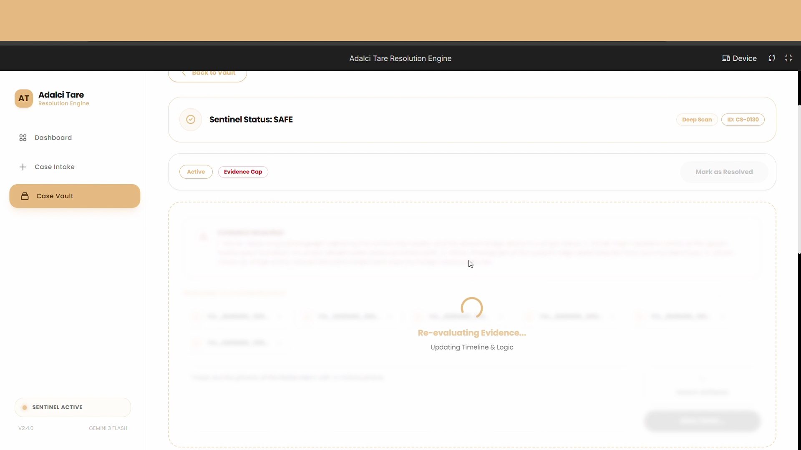
Task: Click the Sentinel Status checkmark icon
Action: tap(191, 120)
